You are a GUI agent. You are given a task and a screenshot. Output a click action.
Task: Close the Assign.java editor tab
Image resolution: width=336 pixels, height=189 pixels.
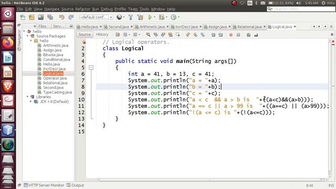tap(229, 27)
